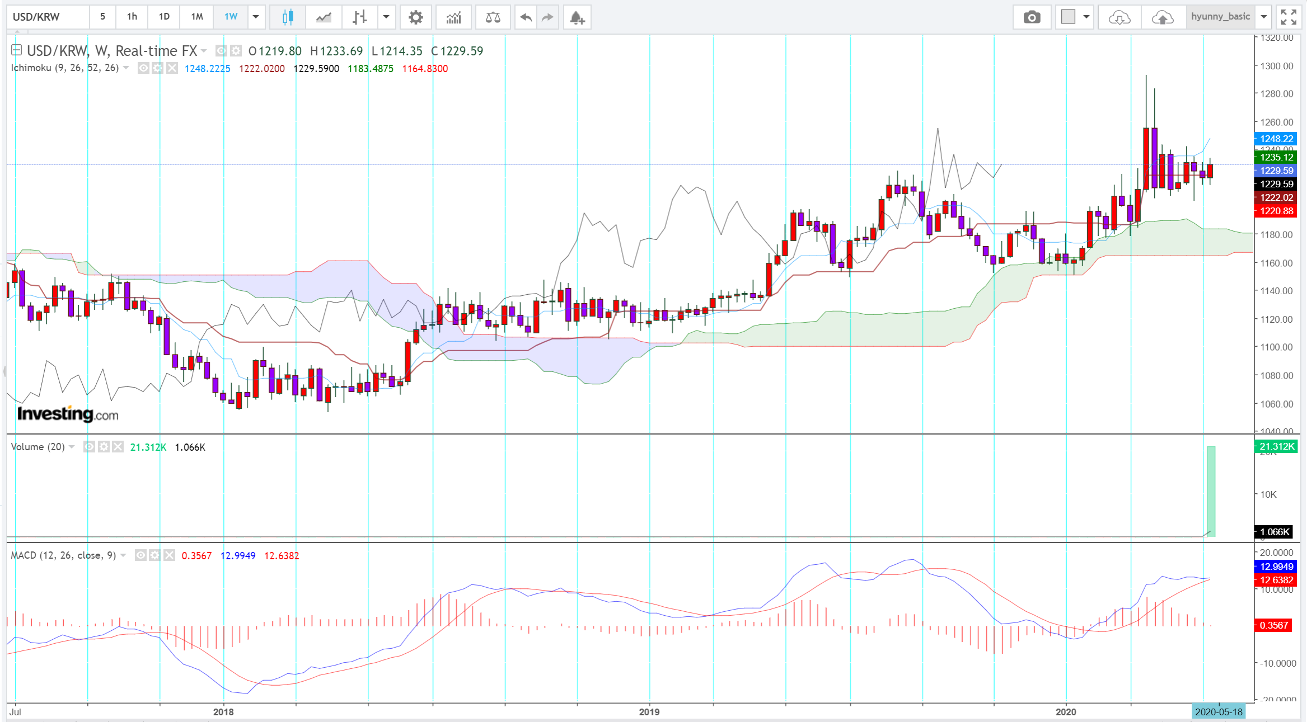Expand the time interval dropdown arrow
The image size is (1307, 722).
256,17
